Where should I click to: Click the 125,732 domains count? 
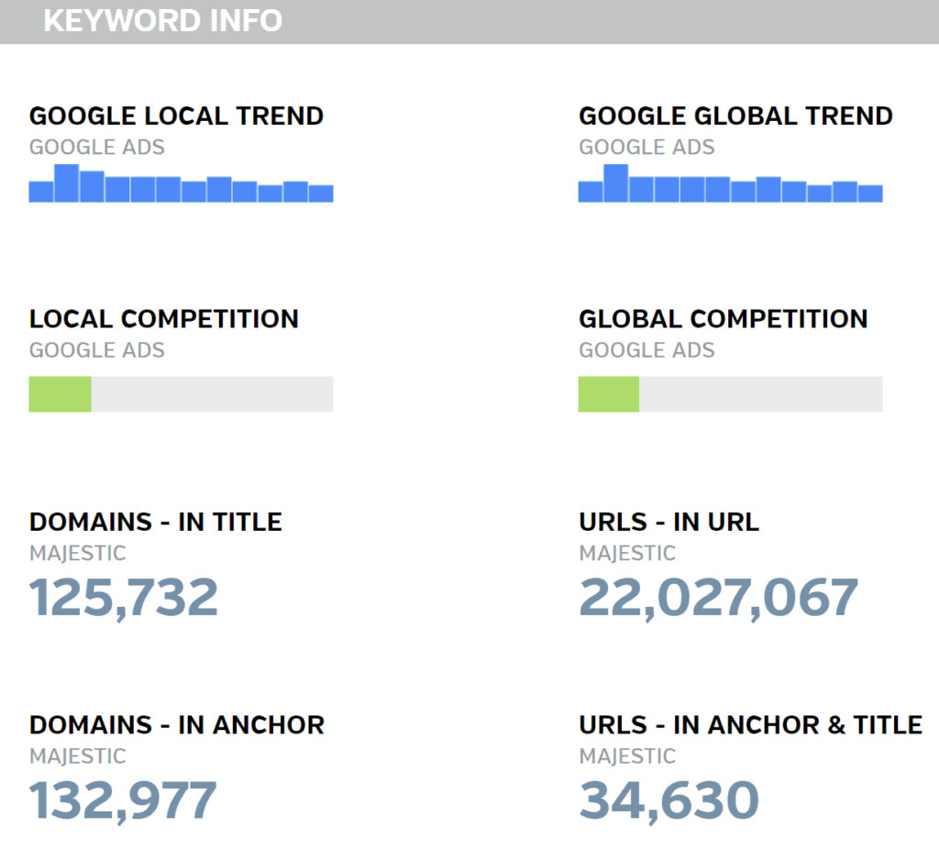pos(124,598)
